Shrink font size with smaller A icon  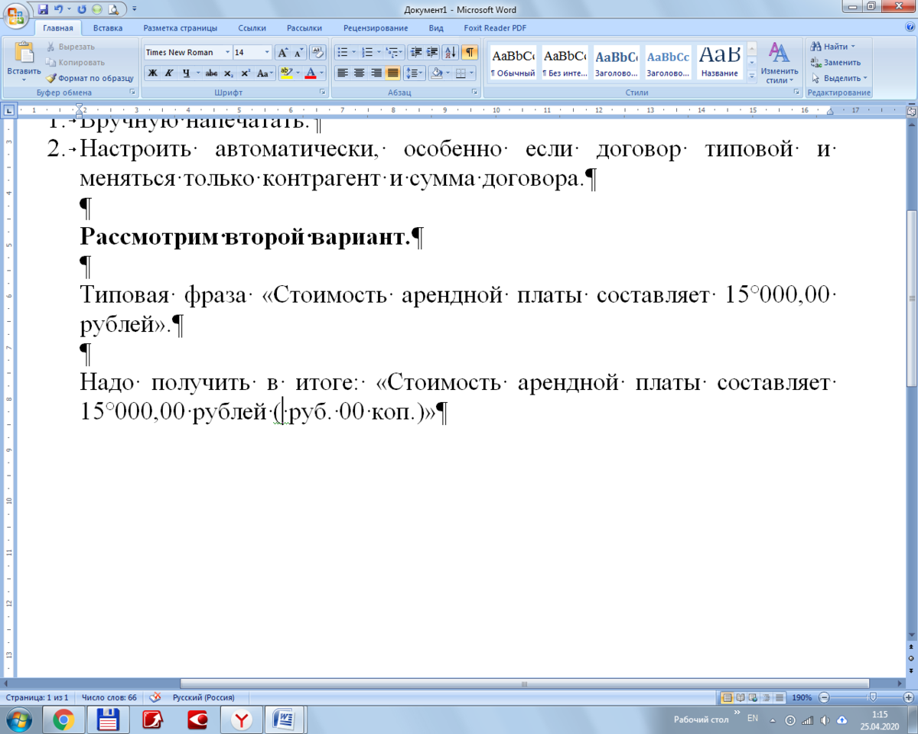click(x=298, y=53)
